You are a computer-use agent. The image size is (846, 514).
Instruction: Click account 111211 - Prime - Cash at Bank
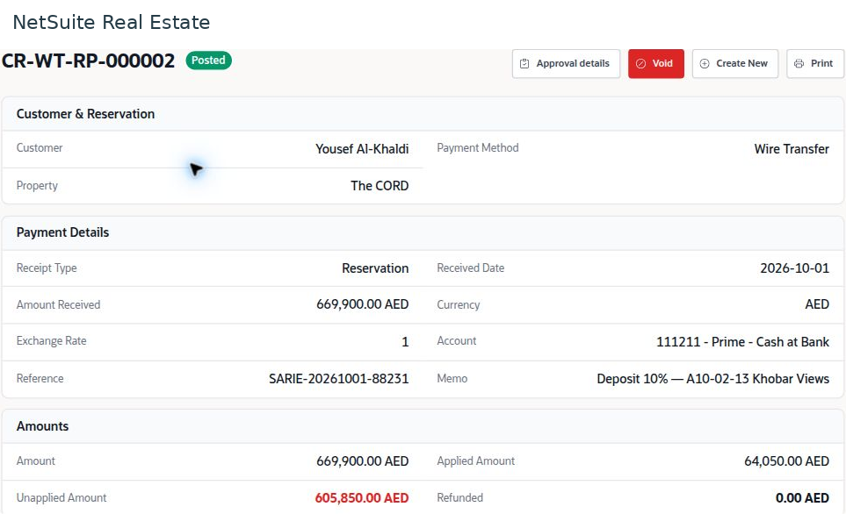(743, 342)
